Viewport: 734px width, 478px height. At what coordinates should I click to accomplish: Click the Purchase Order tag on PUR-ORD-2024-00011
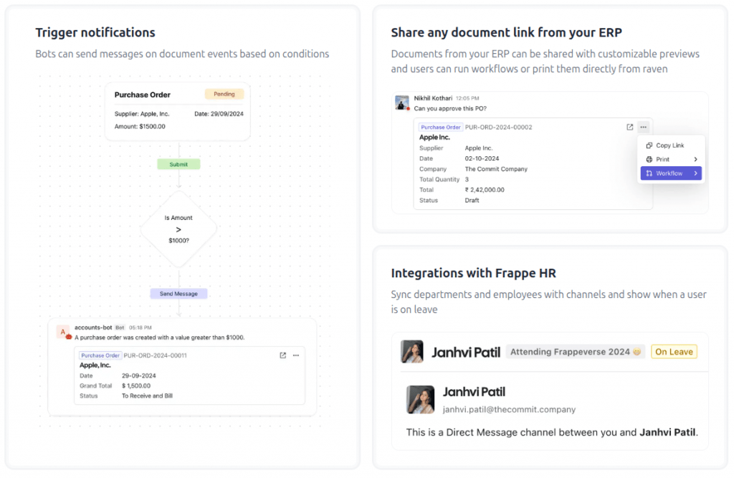(x=100, y=355)
